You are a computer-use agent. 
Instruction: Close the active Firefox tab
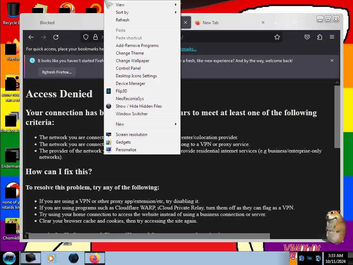[x=185, y=22]
